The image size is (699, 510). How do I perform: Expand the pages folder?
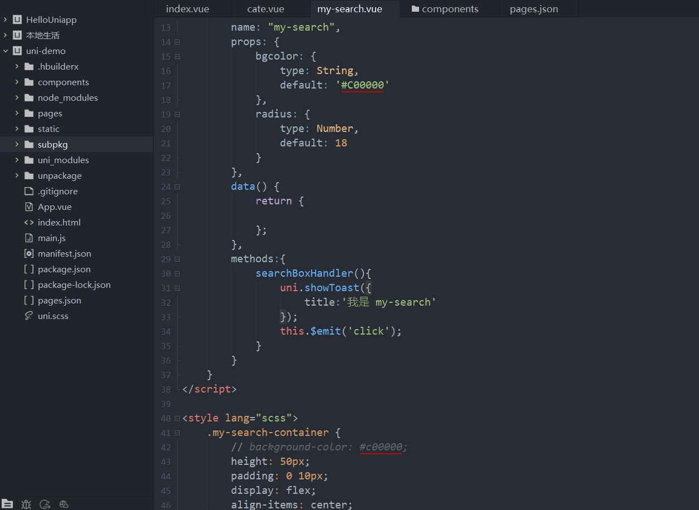17,113
